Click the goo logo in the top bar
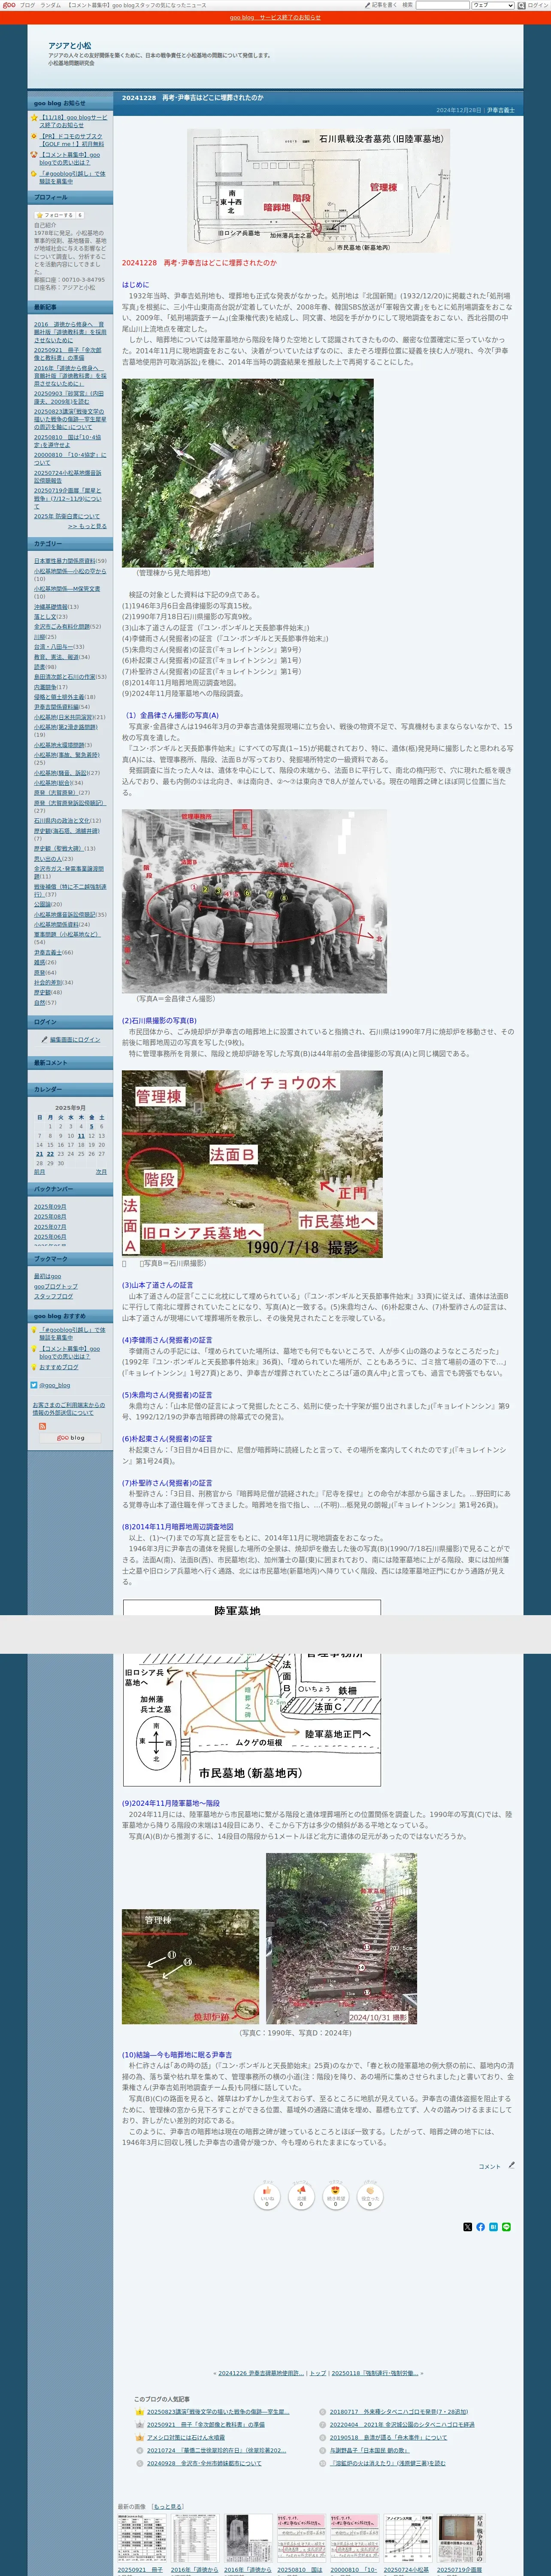This screenshot has width=551, height=2576. point(9,5)
